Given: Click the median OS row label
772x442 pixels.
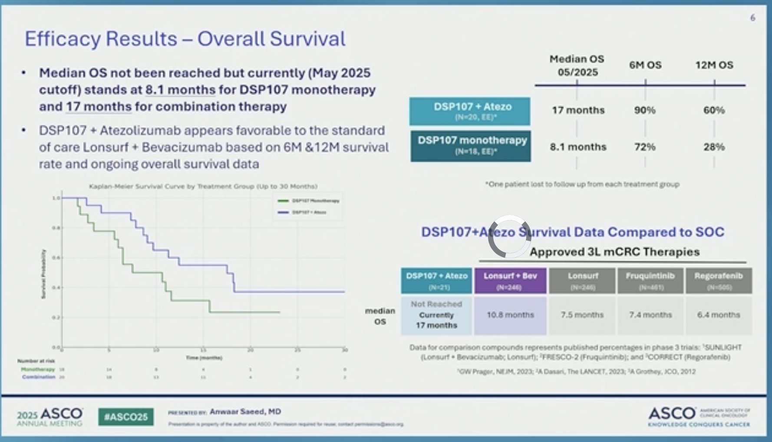Looking at the screenshot, I should pyautogui.click(x=380, y=316).
